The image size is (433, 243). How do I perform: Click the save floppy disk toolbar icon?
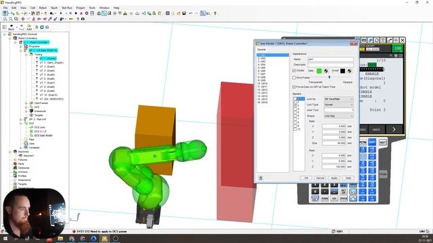click(184, 13)
